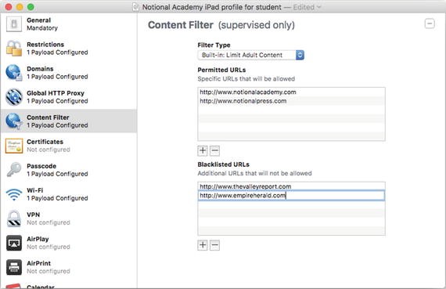Click the Passcode key icon
This screenshot has height=289, width=446.
click(14, 170)
